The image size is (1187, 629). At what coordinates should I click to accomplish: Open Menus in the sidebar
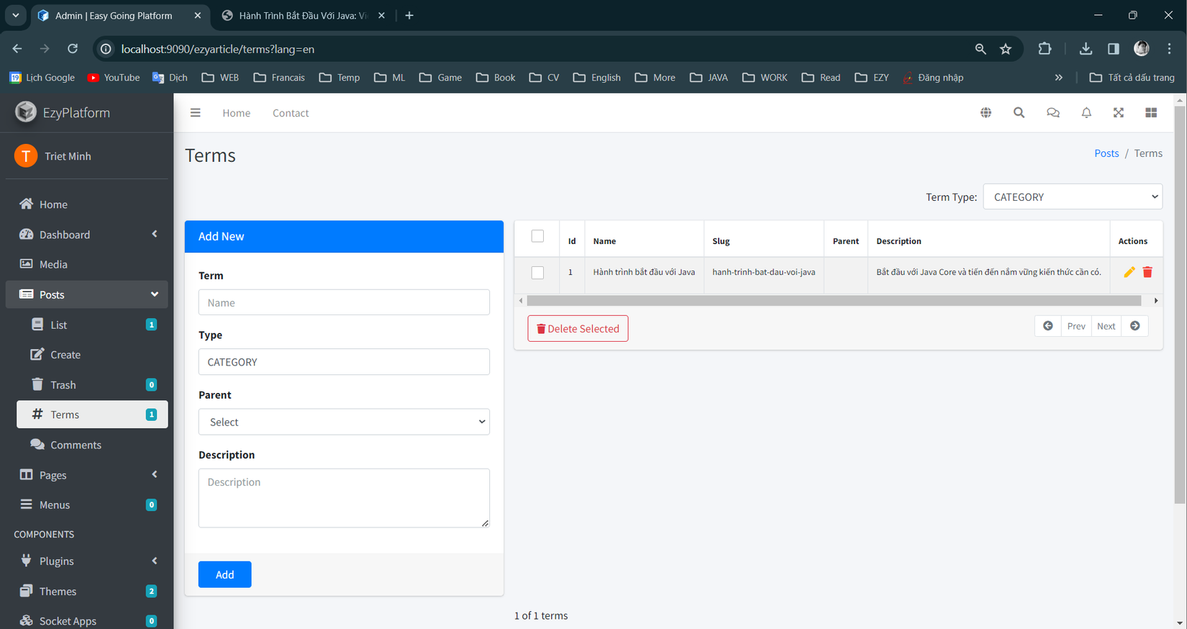click(86, 504)
